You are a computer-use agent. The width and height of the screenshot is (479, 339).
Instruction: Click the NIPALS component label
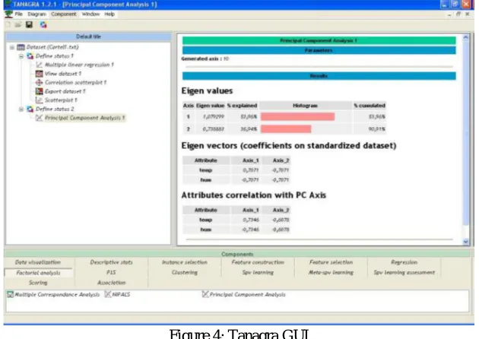121,295
